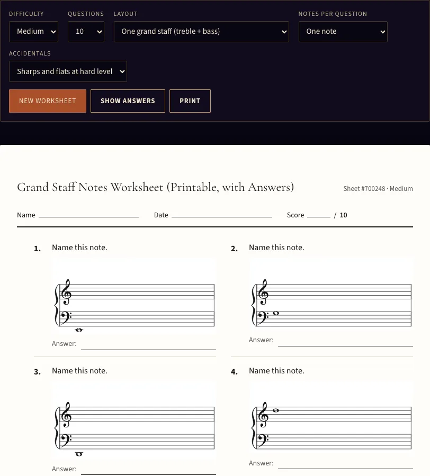Click 'Name this note.' text of question 3

pos(79,371)
